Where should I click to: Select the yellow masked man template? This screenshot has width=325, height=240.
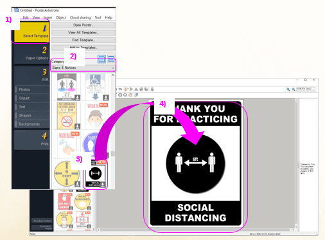pos(65,219)
